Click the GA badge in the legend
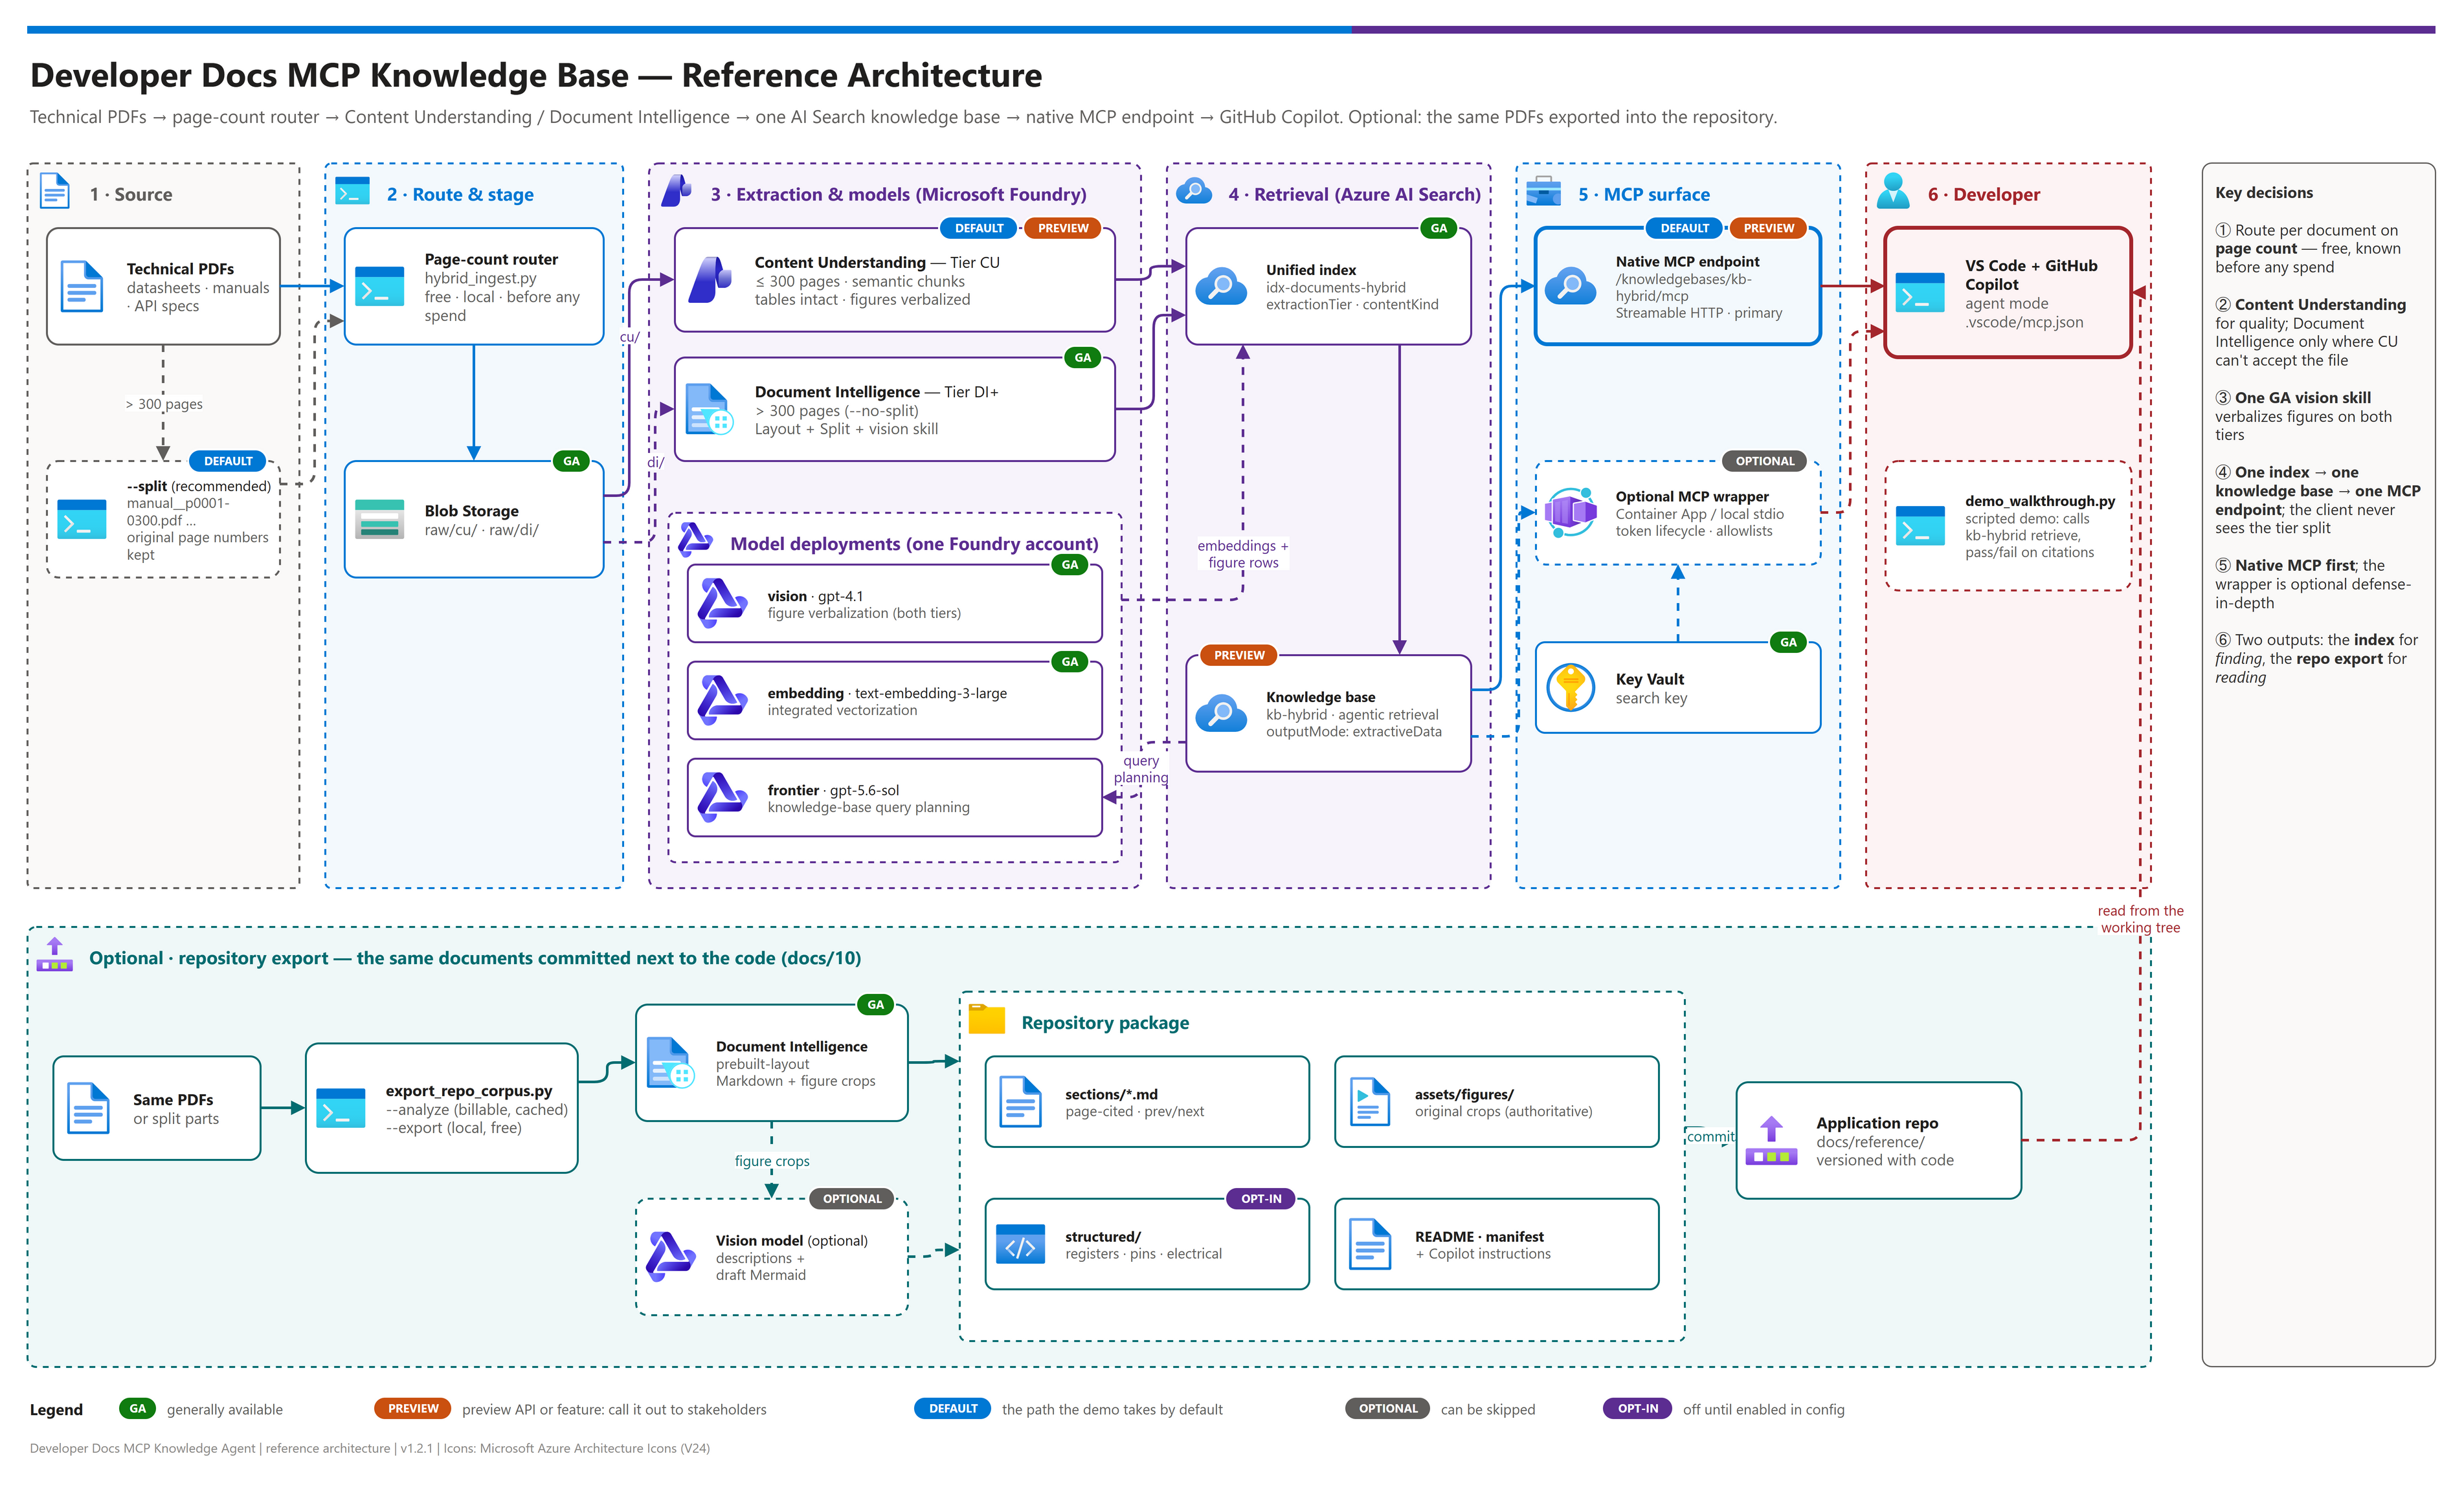This screenshot has height=1487, width=2464. (x=138, y=1408)
